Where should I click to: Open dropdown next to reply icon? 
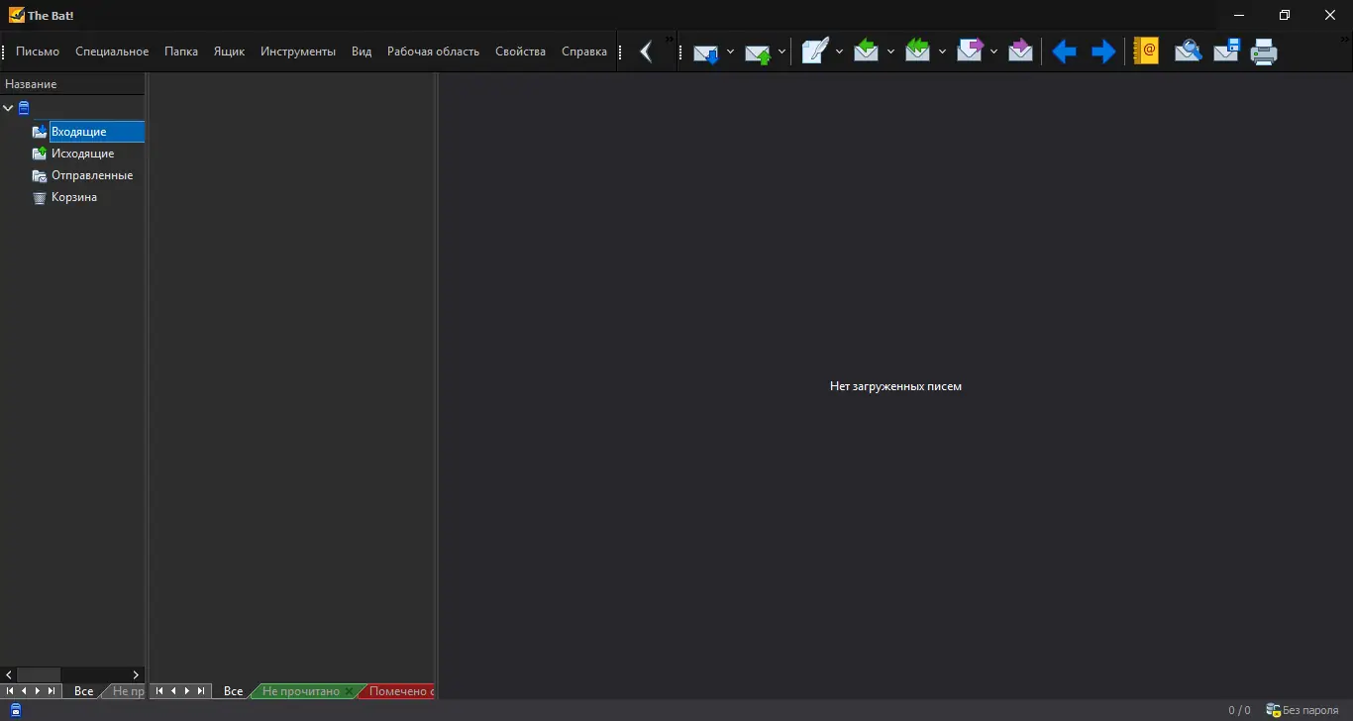pos(890,51)
